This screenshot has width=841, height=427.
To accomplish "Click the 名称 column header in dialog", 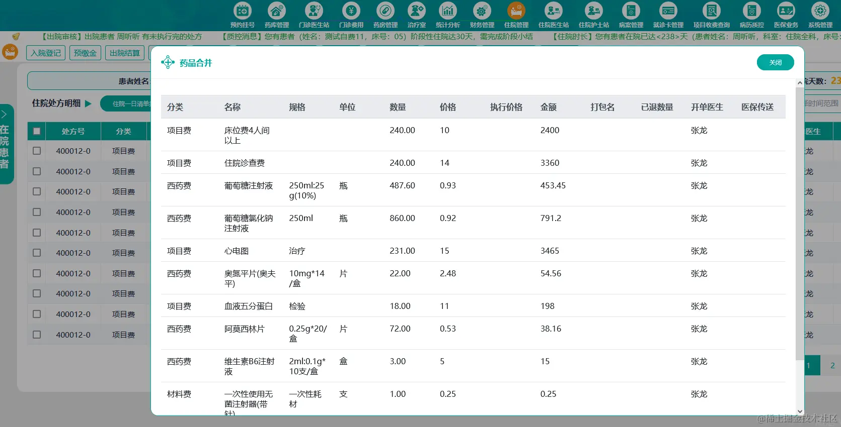I will tap(233, 107).
